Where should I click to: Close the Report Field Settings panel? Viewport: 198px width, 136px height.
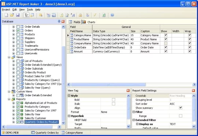click(193, 90)
